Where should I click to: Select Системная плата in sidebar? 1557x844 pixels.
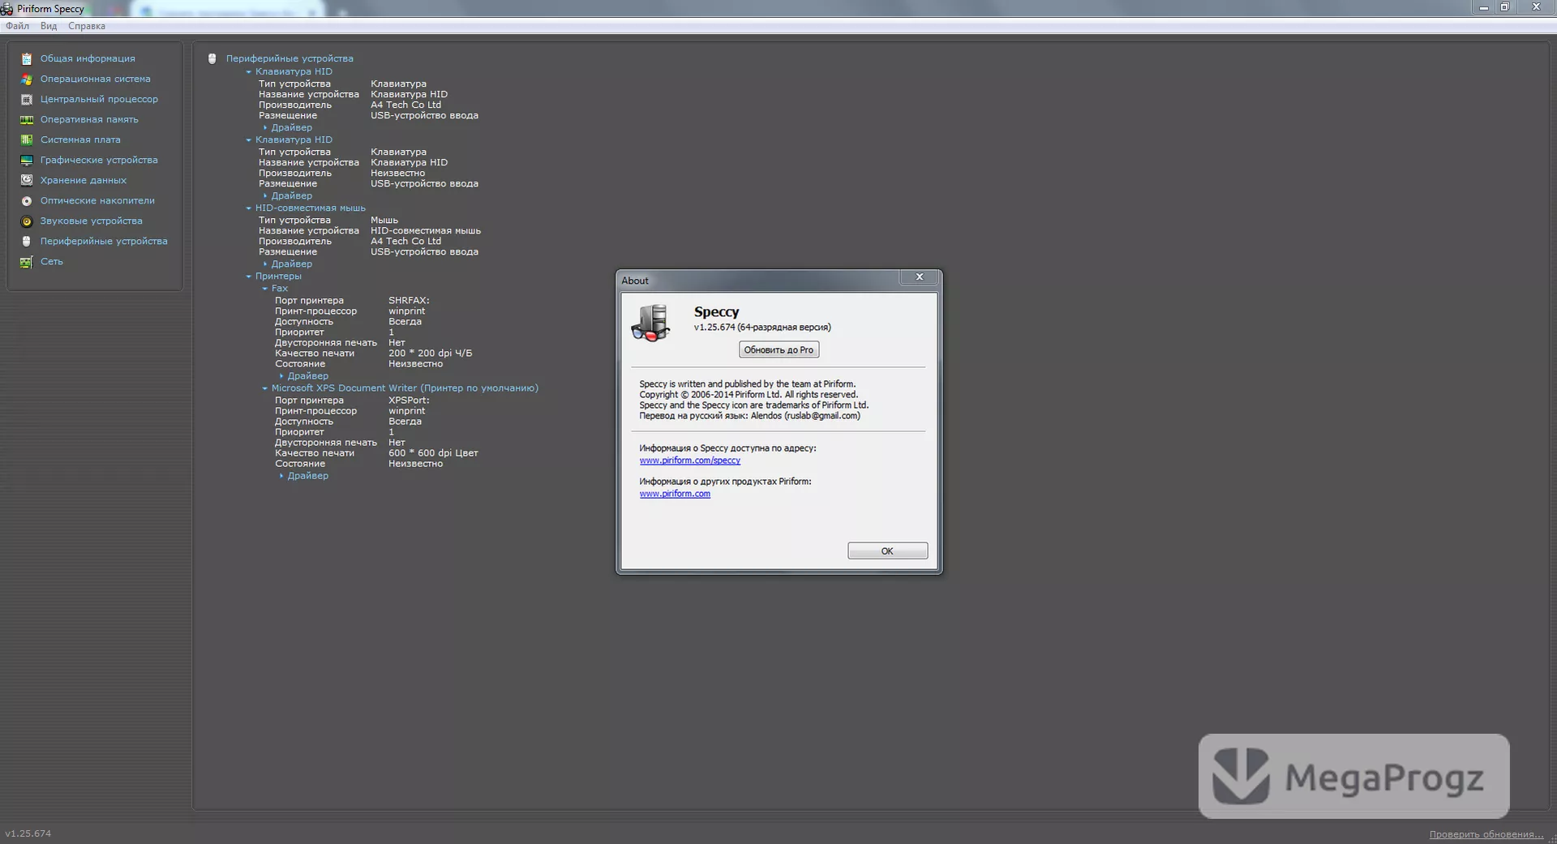(x=80, y=139)
